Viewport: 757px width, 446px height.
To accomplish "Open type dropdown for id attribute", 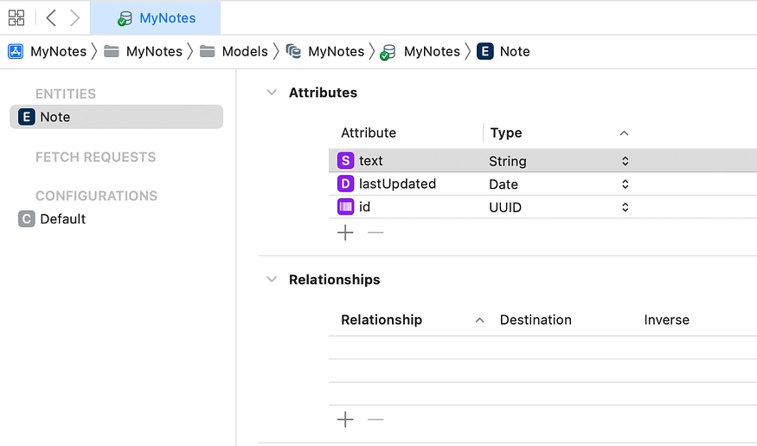I will pyautogui.click(x=625, y=208).
